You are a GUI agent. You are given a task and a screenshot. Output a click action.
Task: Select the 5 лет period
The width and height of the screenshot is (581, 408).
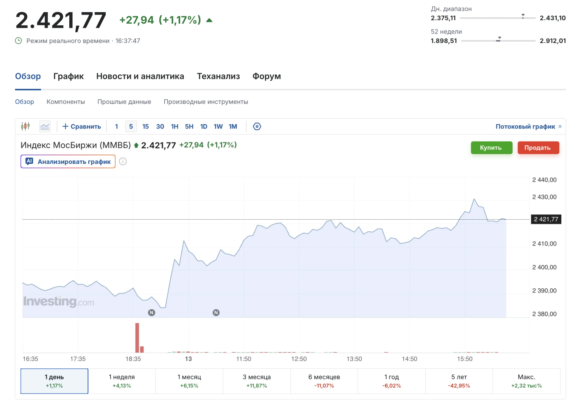[459, 381]
